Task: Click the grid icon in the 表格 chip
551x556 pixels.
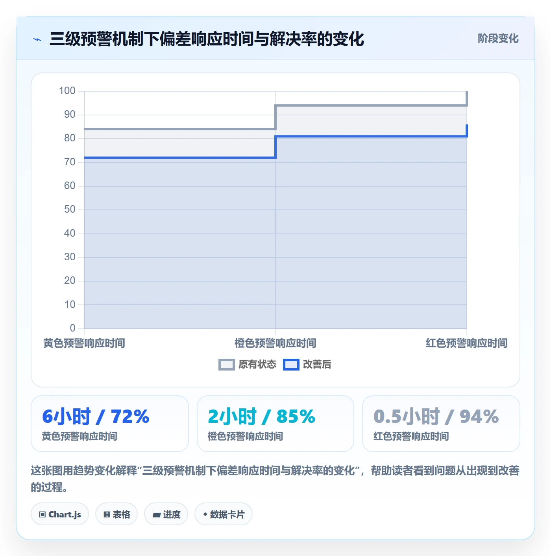Action: [107, 514]
